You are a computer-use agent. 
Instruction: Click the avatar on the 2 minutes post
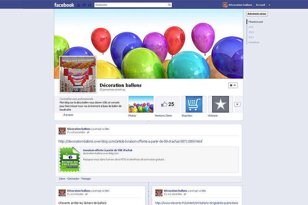point(62,193)
